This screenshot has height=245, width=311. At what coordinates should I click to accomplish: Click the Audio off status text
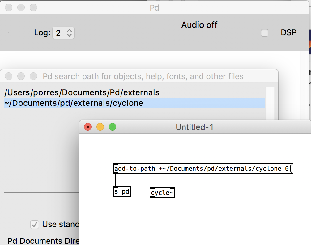pos(199,25)
